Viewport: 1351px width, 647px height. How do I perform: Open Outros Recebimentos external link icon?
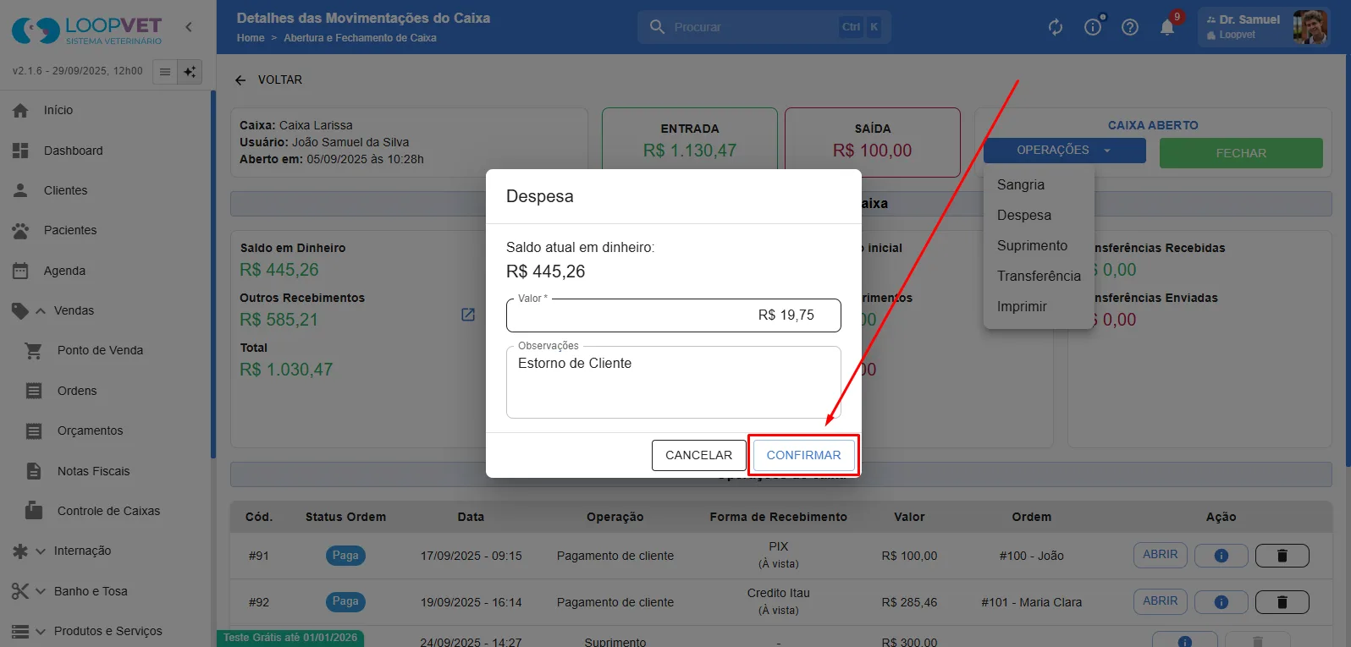pos(467,315)
